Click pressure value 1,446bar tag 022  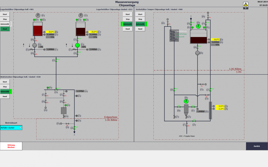(x=93, y=50)
